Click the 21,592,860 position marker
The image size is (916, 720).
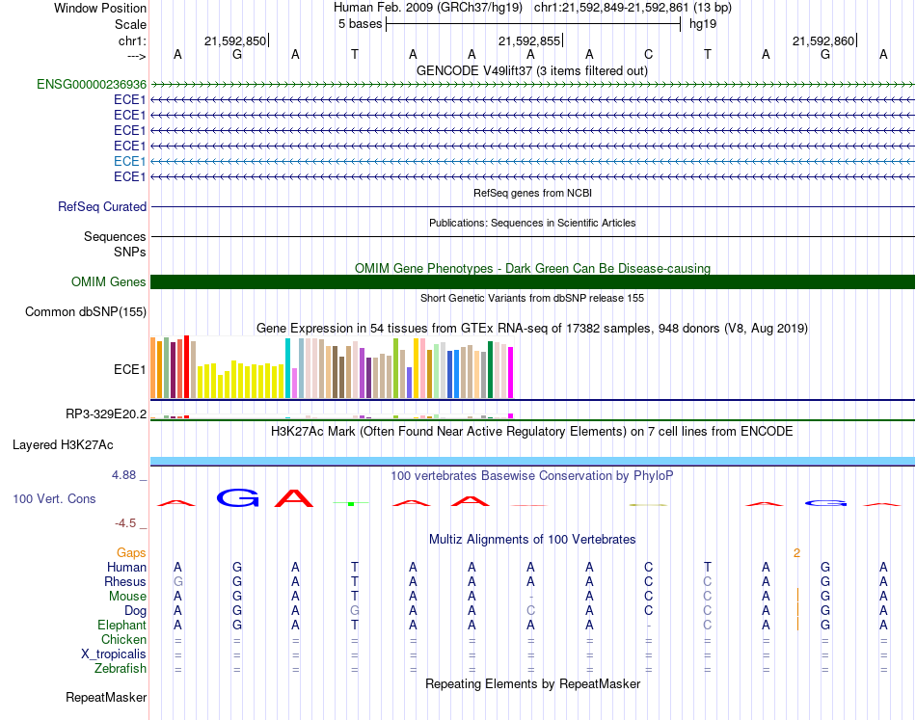823,40
